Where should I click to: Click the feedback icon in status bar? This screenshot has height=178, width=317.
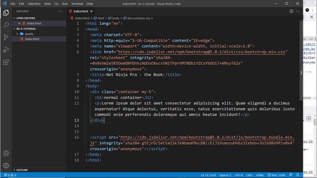point(291,175)
